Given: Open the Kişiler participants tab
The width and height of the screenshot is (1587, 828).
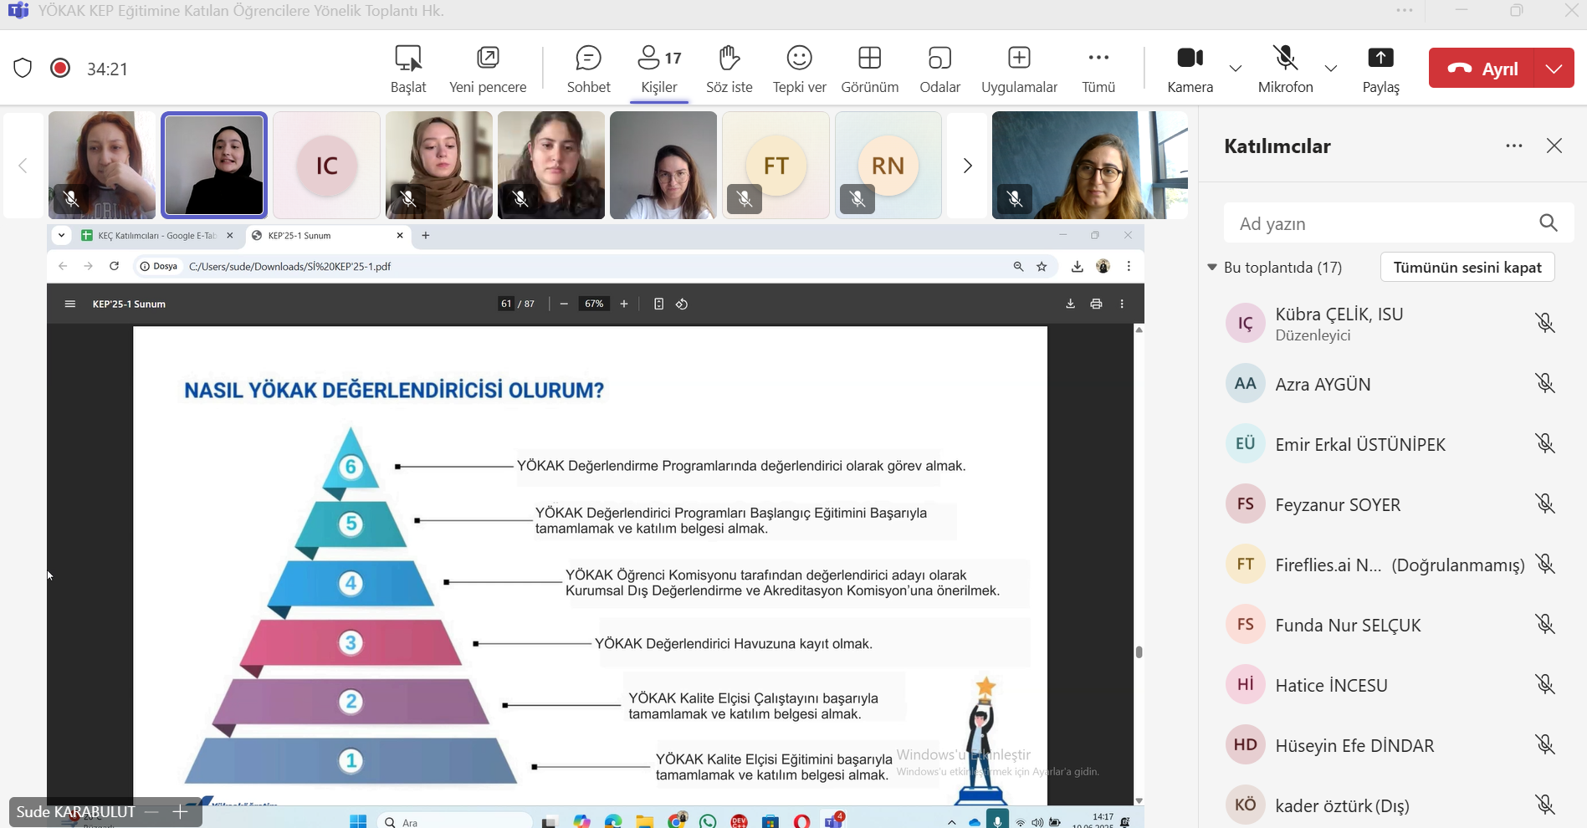Looking at the screenshot, I should [x=659, y=69].
